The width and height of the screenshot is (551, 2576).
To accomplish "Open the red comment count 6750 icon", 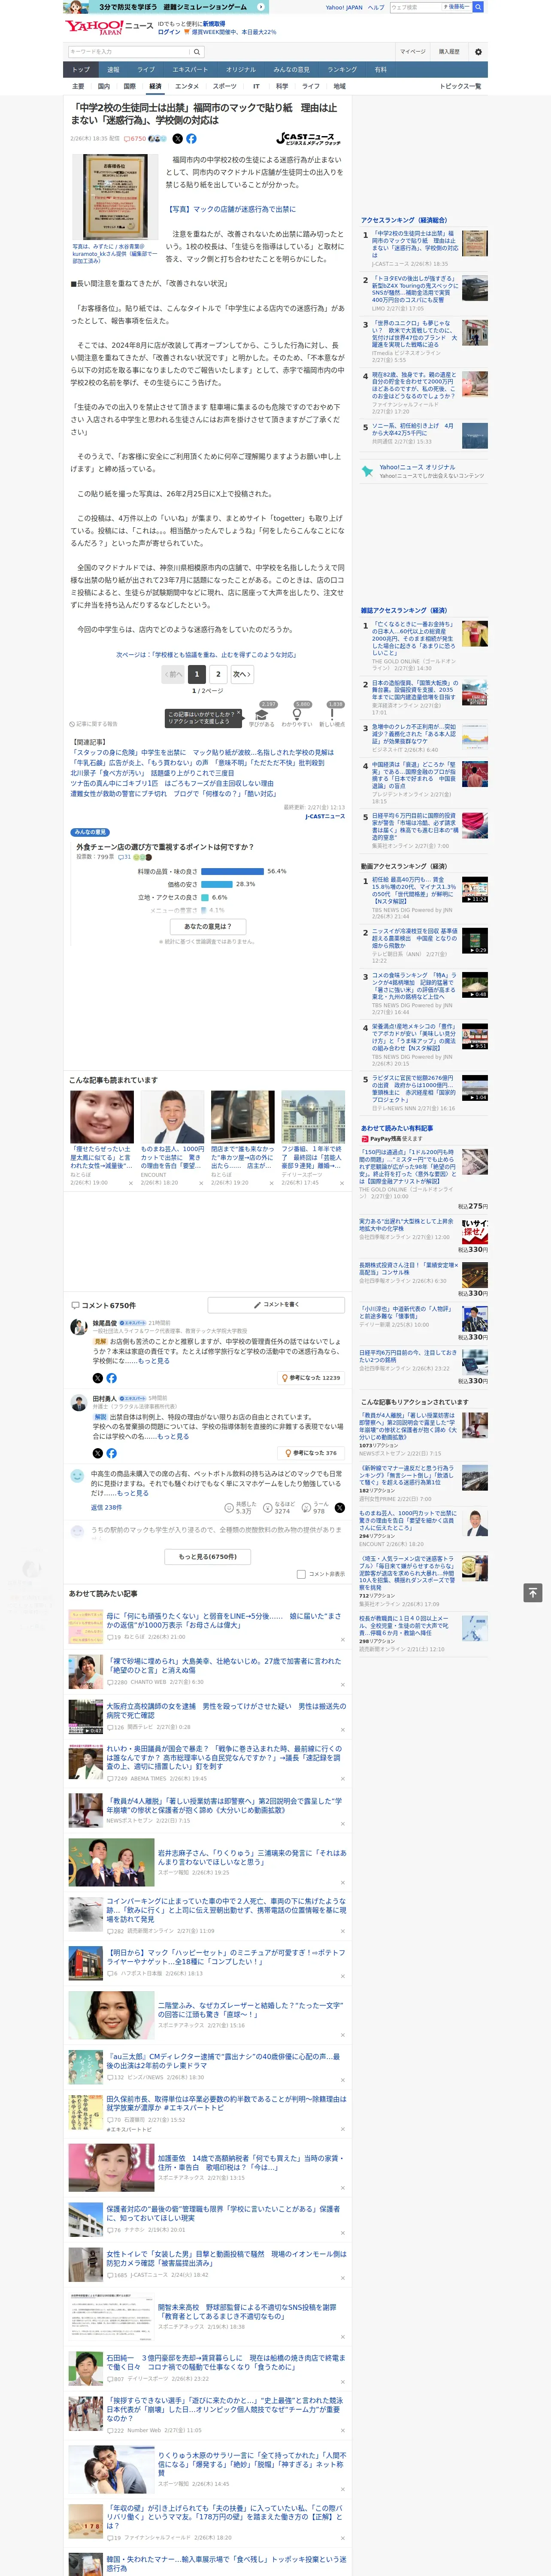I will click(x=135, y=139).
